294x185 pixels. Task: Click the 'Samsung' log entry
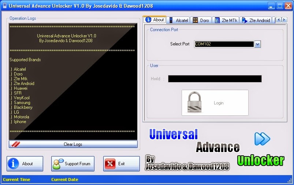pyautogui.click(x=22, y=103)
